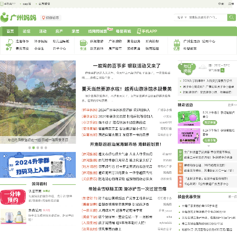Open the 月子中心 subcategory
The image size is (237, 237).
click(x=59, y=48)
